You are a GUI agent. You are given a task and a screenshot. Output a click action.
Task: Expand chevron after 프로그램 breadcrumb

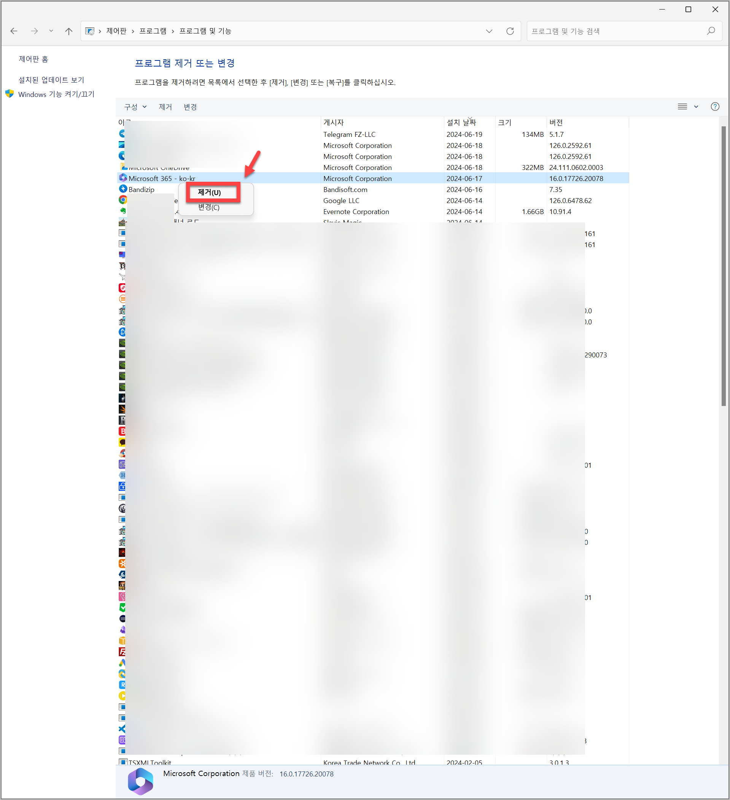(x=173, y=31)
